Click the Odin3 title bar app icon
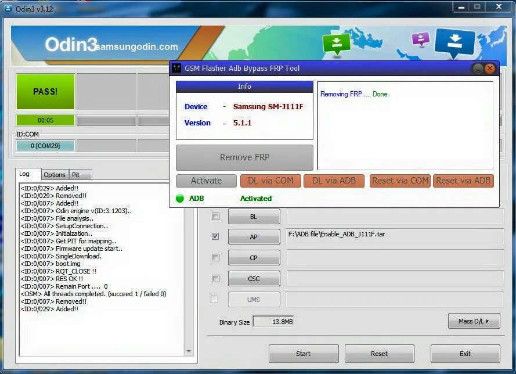Screen dimensions: 516x374 click(x=8, y=9)
